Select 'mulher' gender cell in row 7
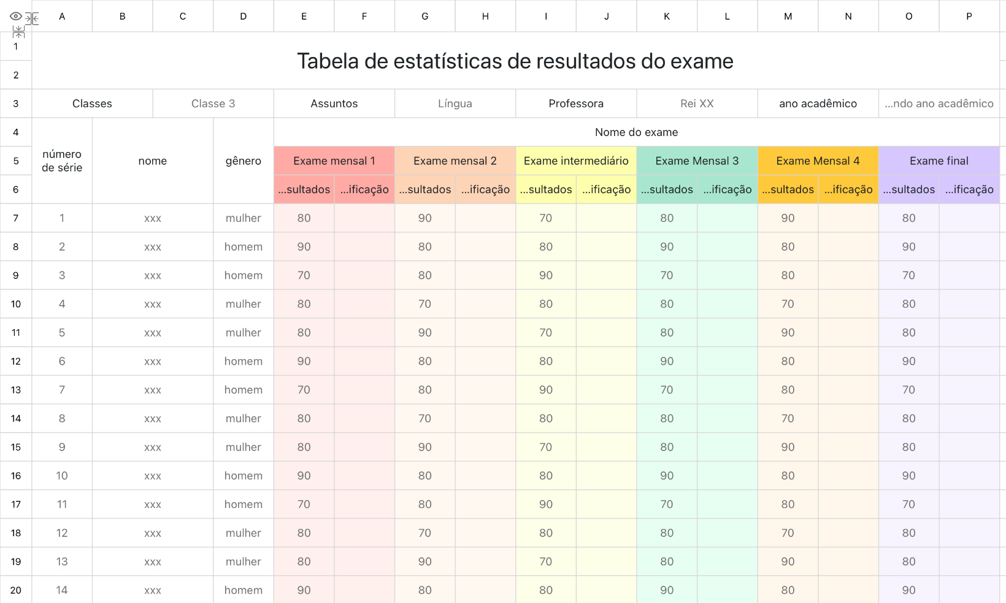Viewport: 1006px width, 603px height. [244, 218]
